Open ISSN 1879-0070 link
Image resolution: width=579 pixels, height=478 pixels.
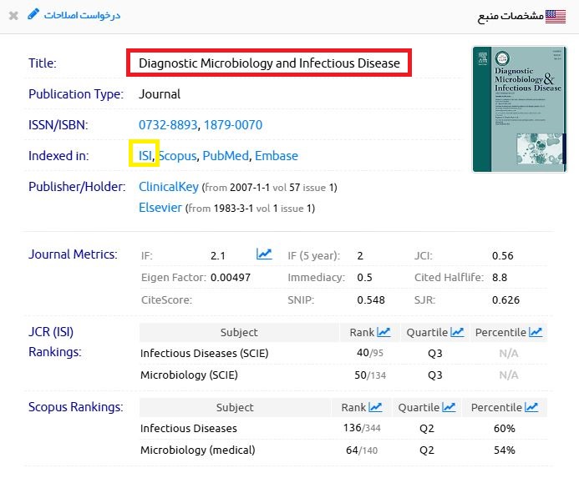pyautogui.click(x=232, y=125)
